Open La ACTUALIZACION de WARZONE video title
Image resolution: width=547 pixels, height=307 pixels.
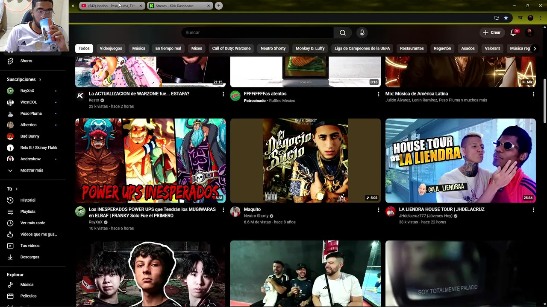[139, 94]
